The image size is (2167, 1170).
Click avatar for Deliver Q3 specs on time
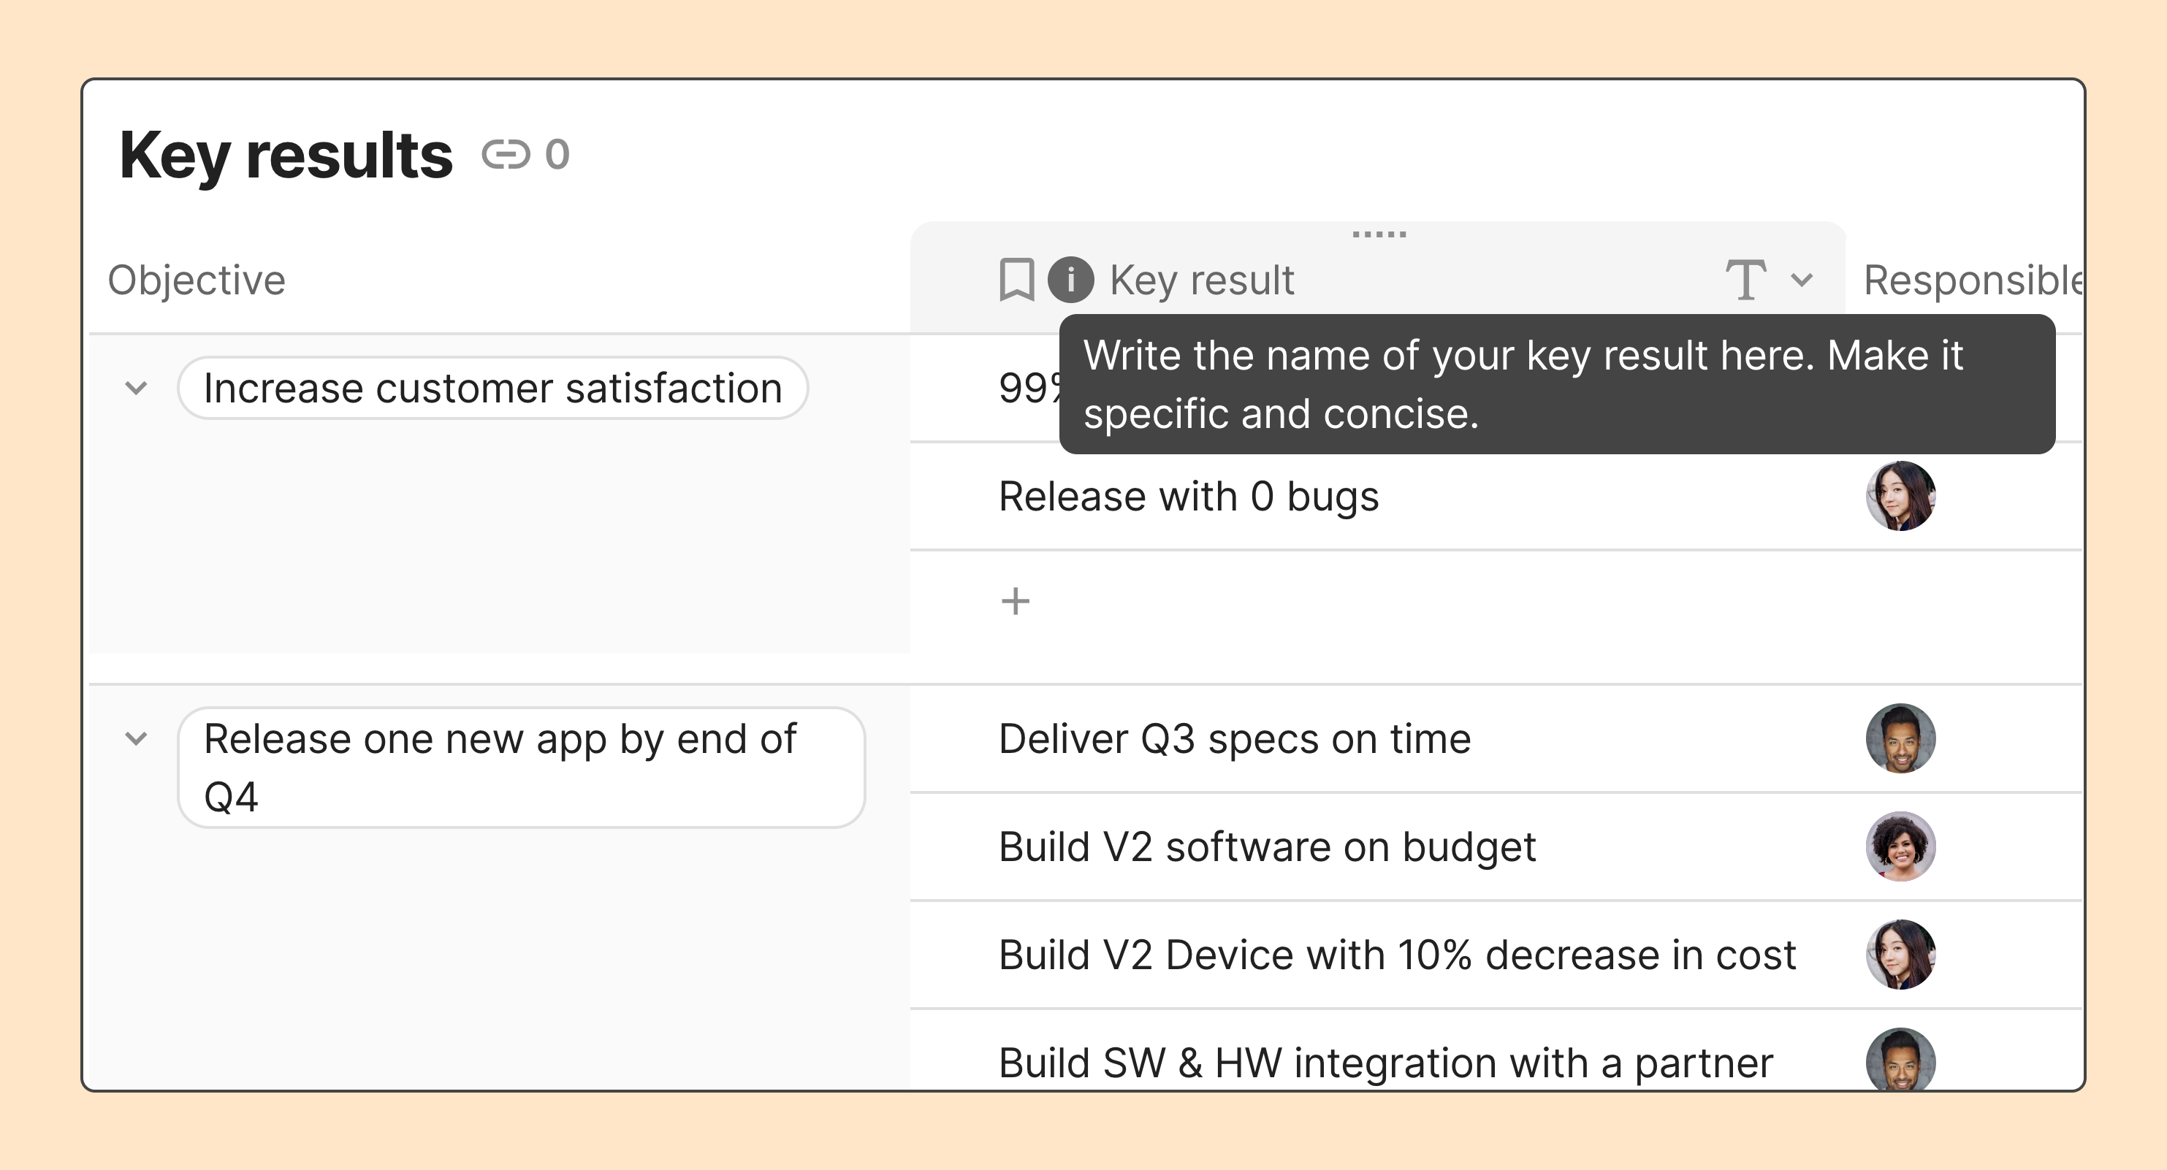pos(1900,738)
